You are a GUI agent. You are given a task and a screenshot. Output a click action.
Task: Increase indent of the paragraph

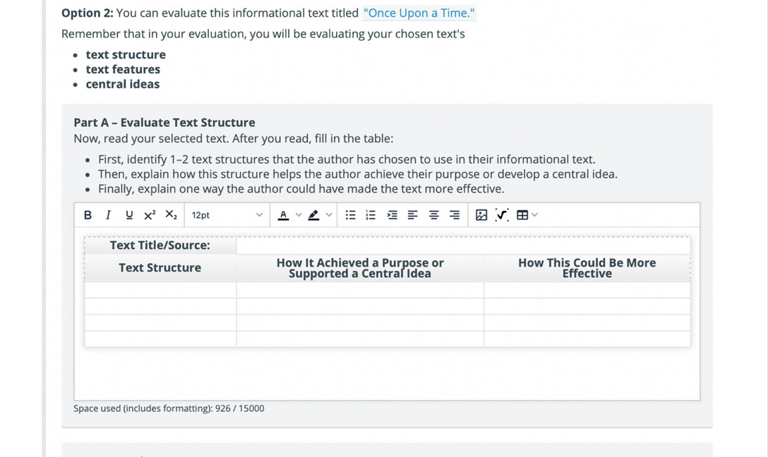392,215
